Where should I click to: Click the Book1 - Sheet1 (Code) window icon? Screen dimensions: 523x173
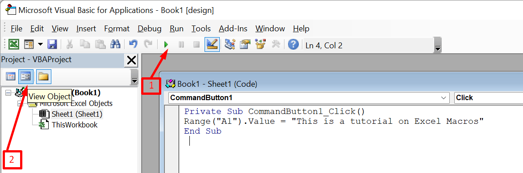[x=171, y=84]
